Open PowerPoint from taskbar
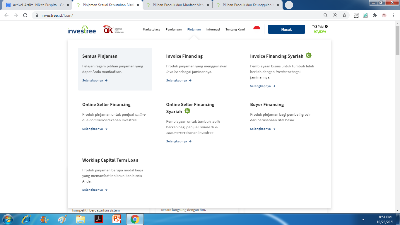Image resolution: width=400 pixels, height=225 pixels. pyautogui.click(x=117, y=219)
